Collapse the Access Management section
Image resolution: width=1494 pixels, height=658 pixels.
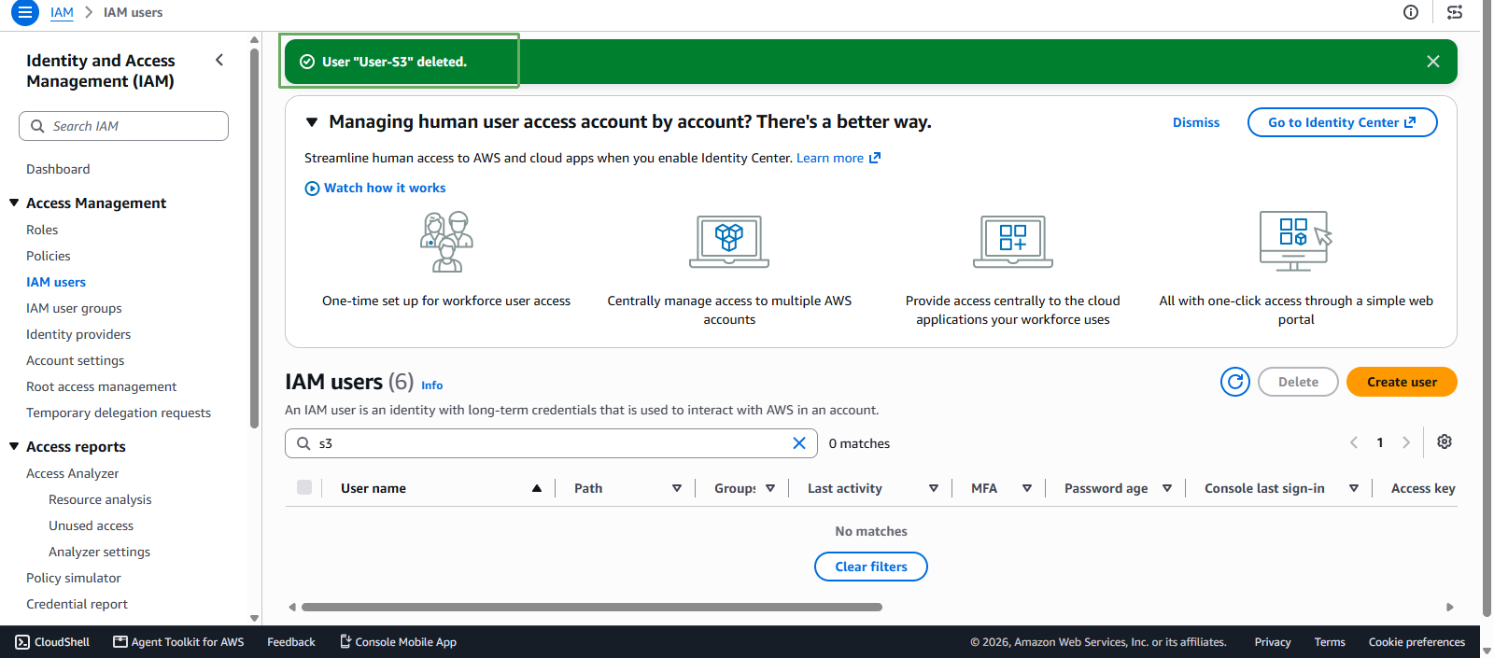[14, 203]
